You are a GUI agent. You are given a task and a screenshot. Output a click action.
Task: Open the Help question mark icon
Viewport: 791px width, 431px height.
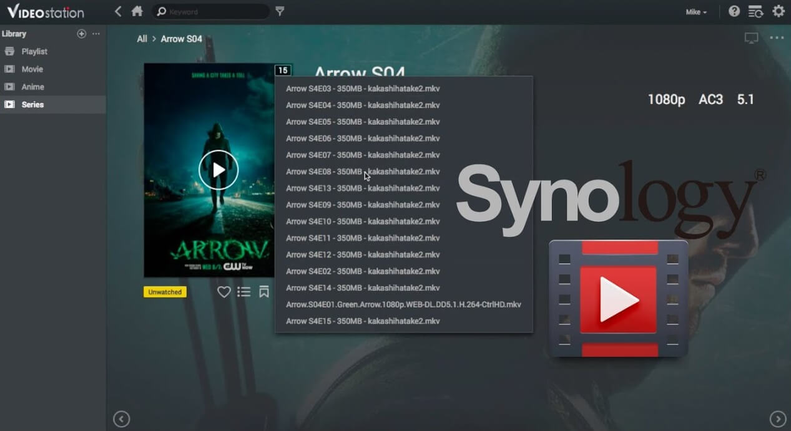pos(734,11)
